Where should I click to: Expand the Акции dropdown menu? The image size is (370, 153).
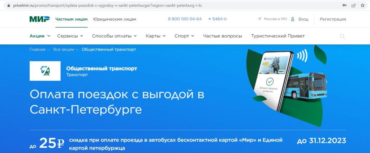coord(40,36)
